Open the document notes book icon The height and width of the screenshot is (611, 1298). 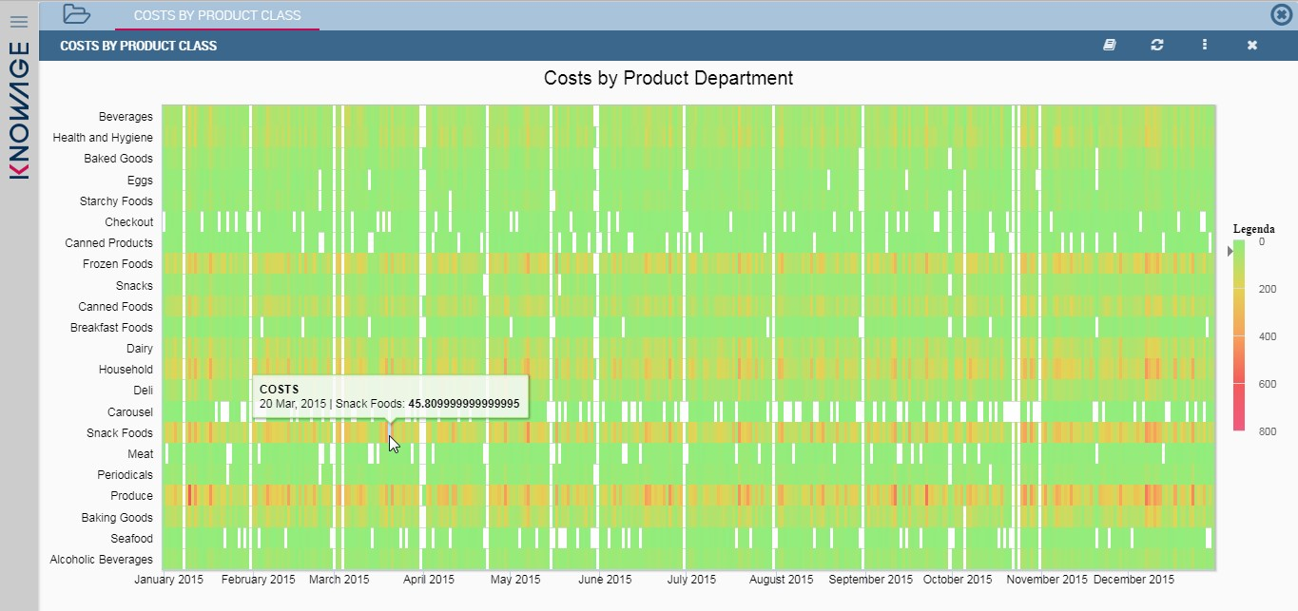click(1109, 45)
